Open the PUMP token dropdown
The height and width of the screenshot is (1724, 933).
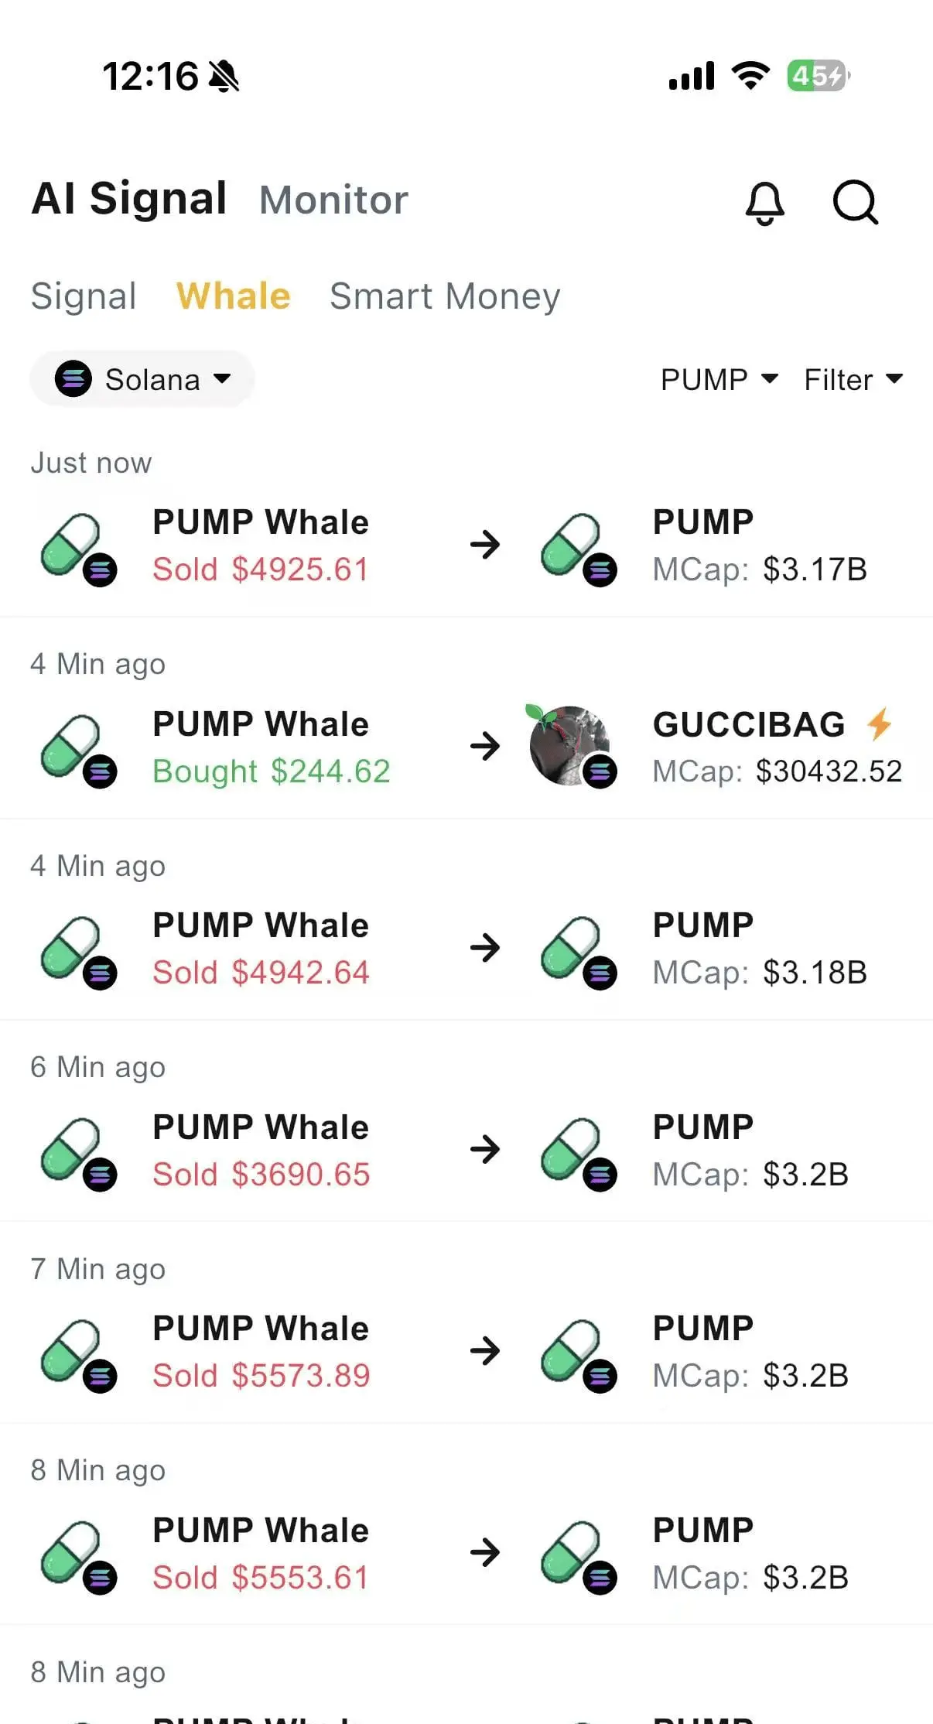point(719,379)
